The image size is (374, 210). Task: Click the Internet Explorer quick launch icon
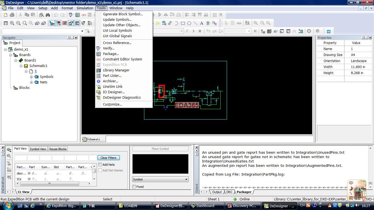tap(33, 206)
